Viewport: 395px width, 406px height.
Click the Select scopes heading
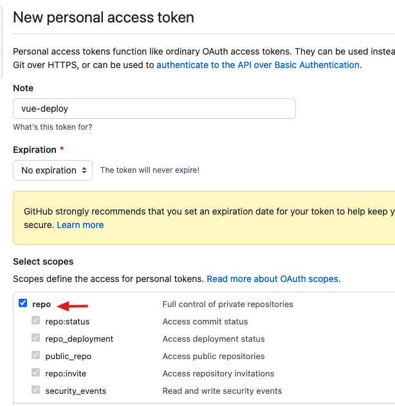click(x=43, y=261)
